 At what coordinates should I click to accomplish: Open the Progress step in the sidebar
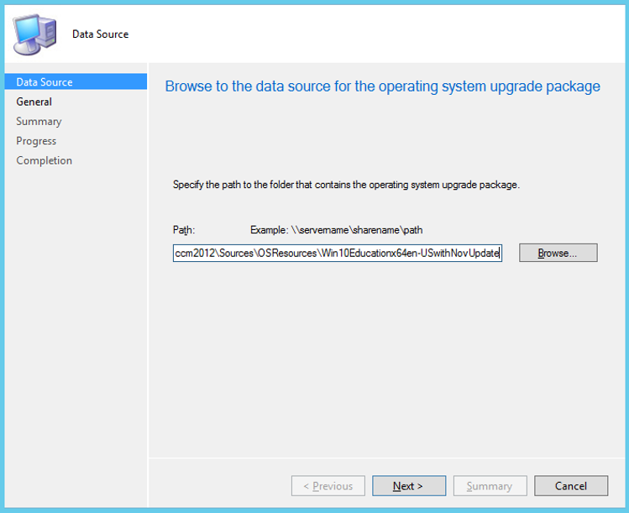pos(36,141)
